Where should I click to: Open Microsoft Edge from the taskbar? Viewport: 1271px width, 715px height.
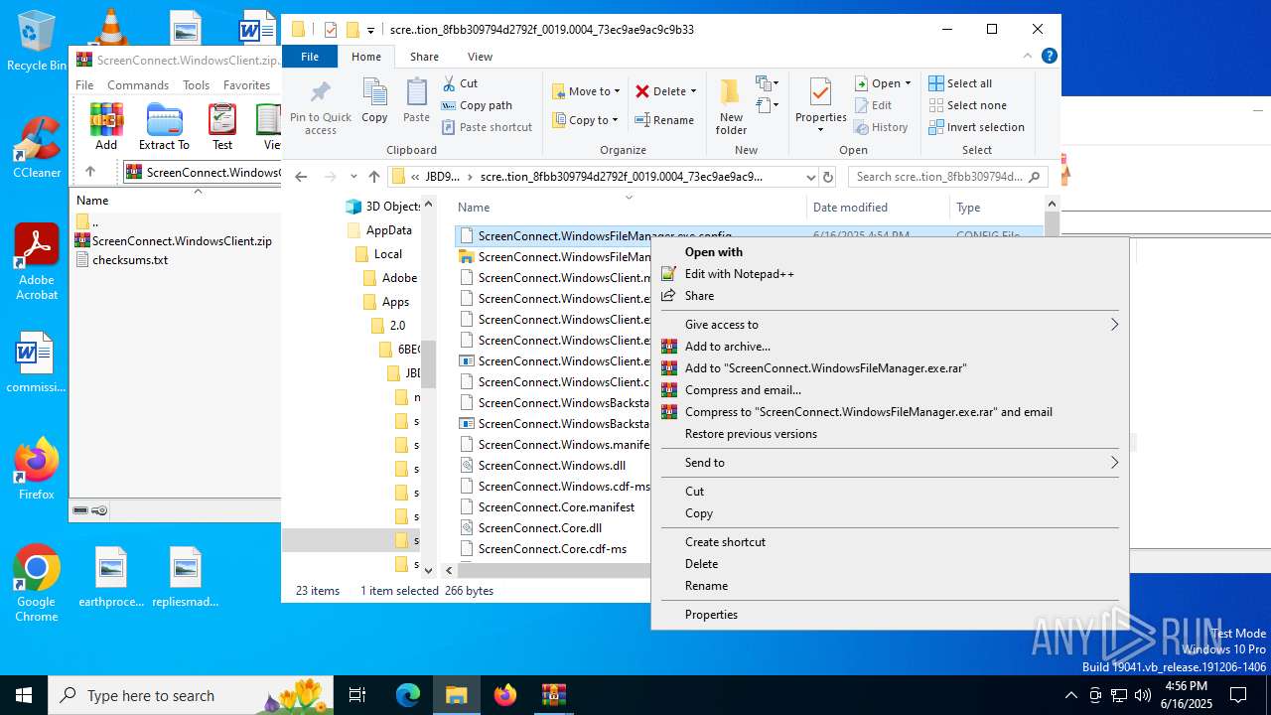(408, 695)
